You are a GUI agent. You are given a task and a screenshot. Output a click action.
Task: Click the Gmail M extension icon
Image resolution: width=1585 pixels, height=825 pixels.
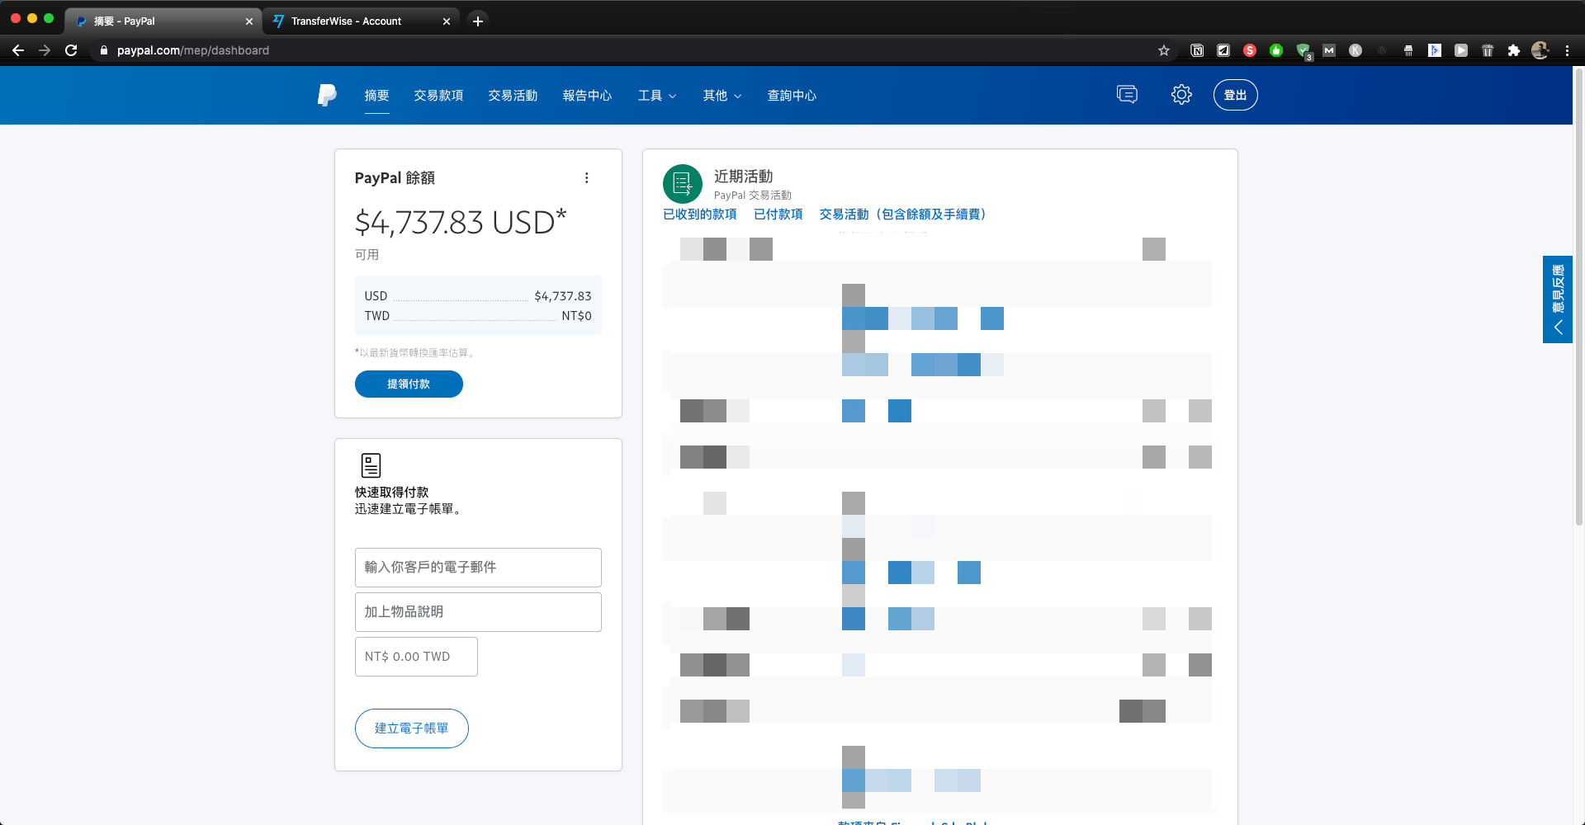(1329, 50)
